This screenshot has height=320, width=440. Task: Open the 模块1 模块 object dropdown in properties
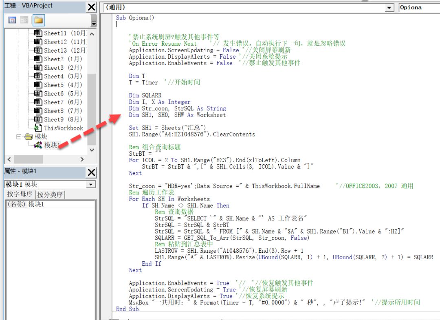[90, 184]
